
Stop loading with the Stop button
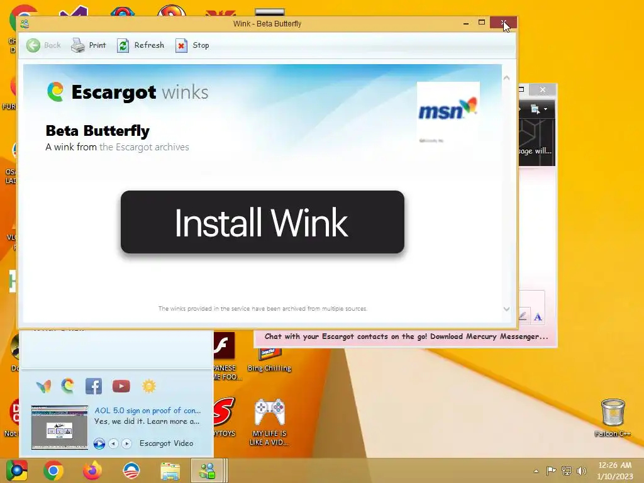(192, 45)
